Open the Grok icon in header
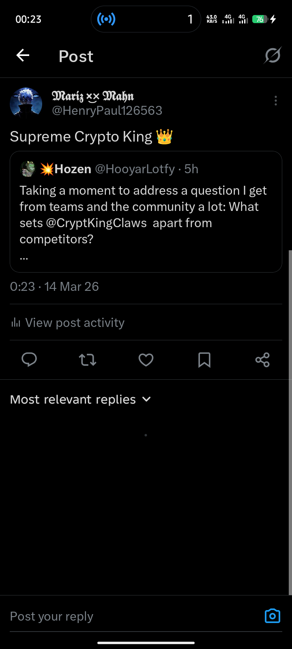The image size is (292, 649). coord(273,56)
